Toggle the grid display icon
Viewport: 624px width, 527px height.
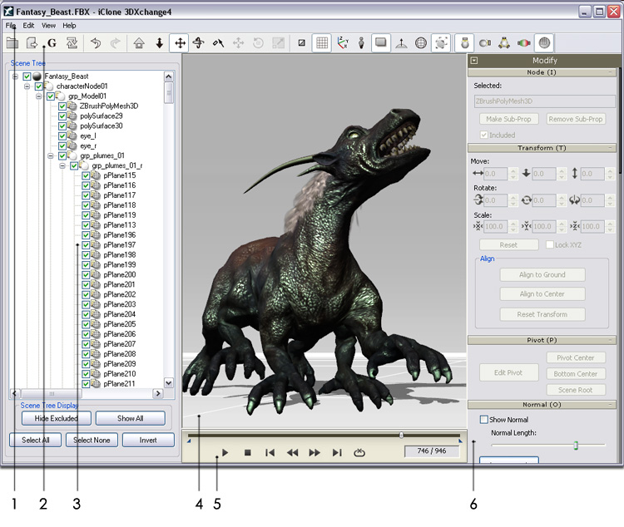[321, 42]
